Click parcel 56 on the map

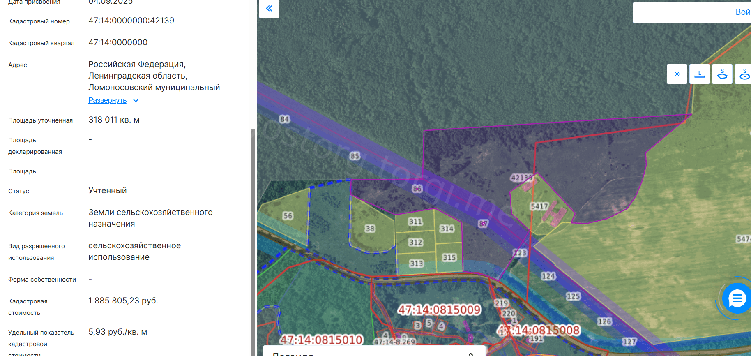click(x=288, y=216)
